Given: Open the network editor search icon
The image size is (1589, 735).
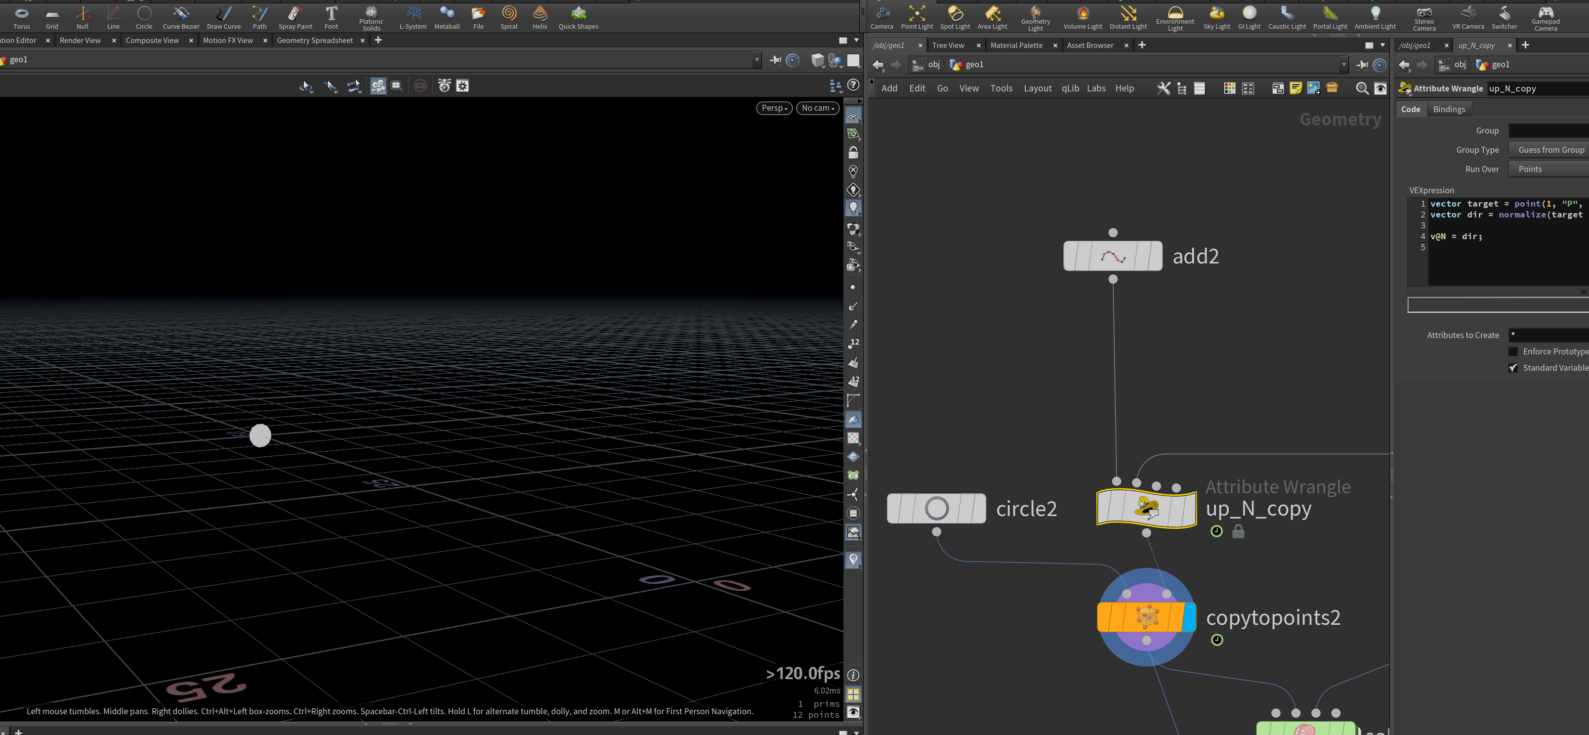Looking at the screenshot, I should point(1362,88).
